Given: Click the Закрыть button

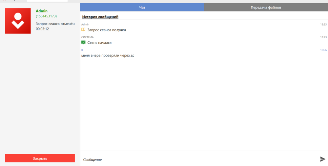Looking at the screenshot, I should click(40, 158).
